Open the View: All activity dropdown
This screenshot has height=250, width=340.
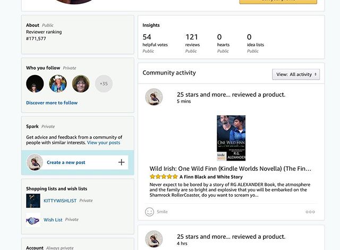(296, 74)
